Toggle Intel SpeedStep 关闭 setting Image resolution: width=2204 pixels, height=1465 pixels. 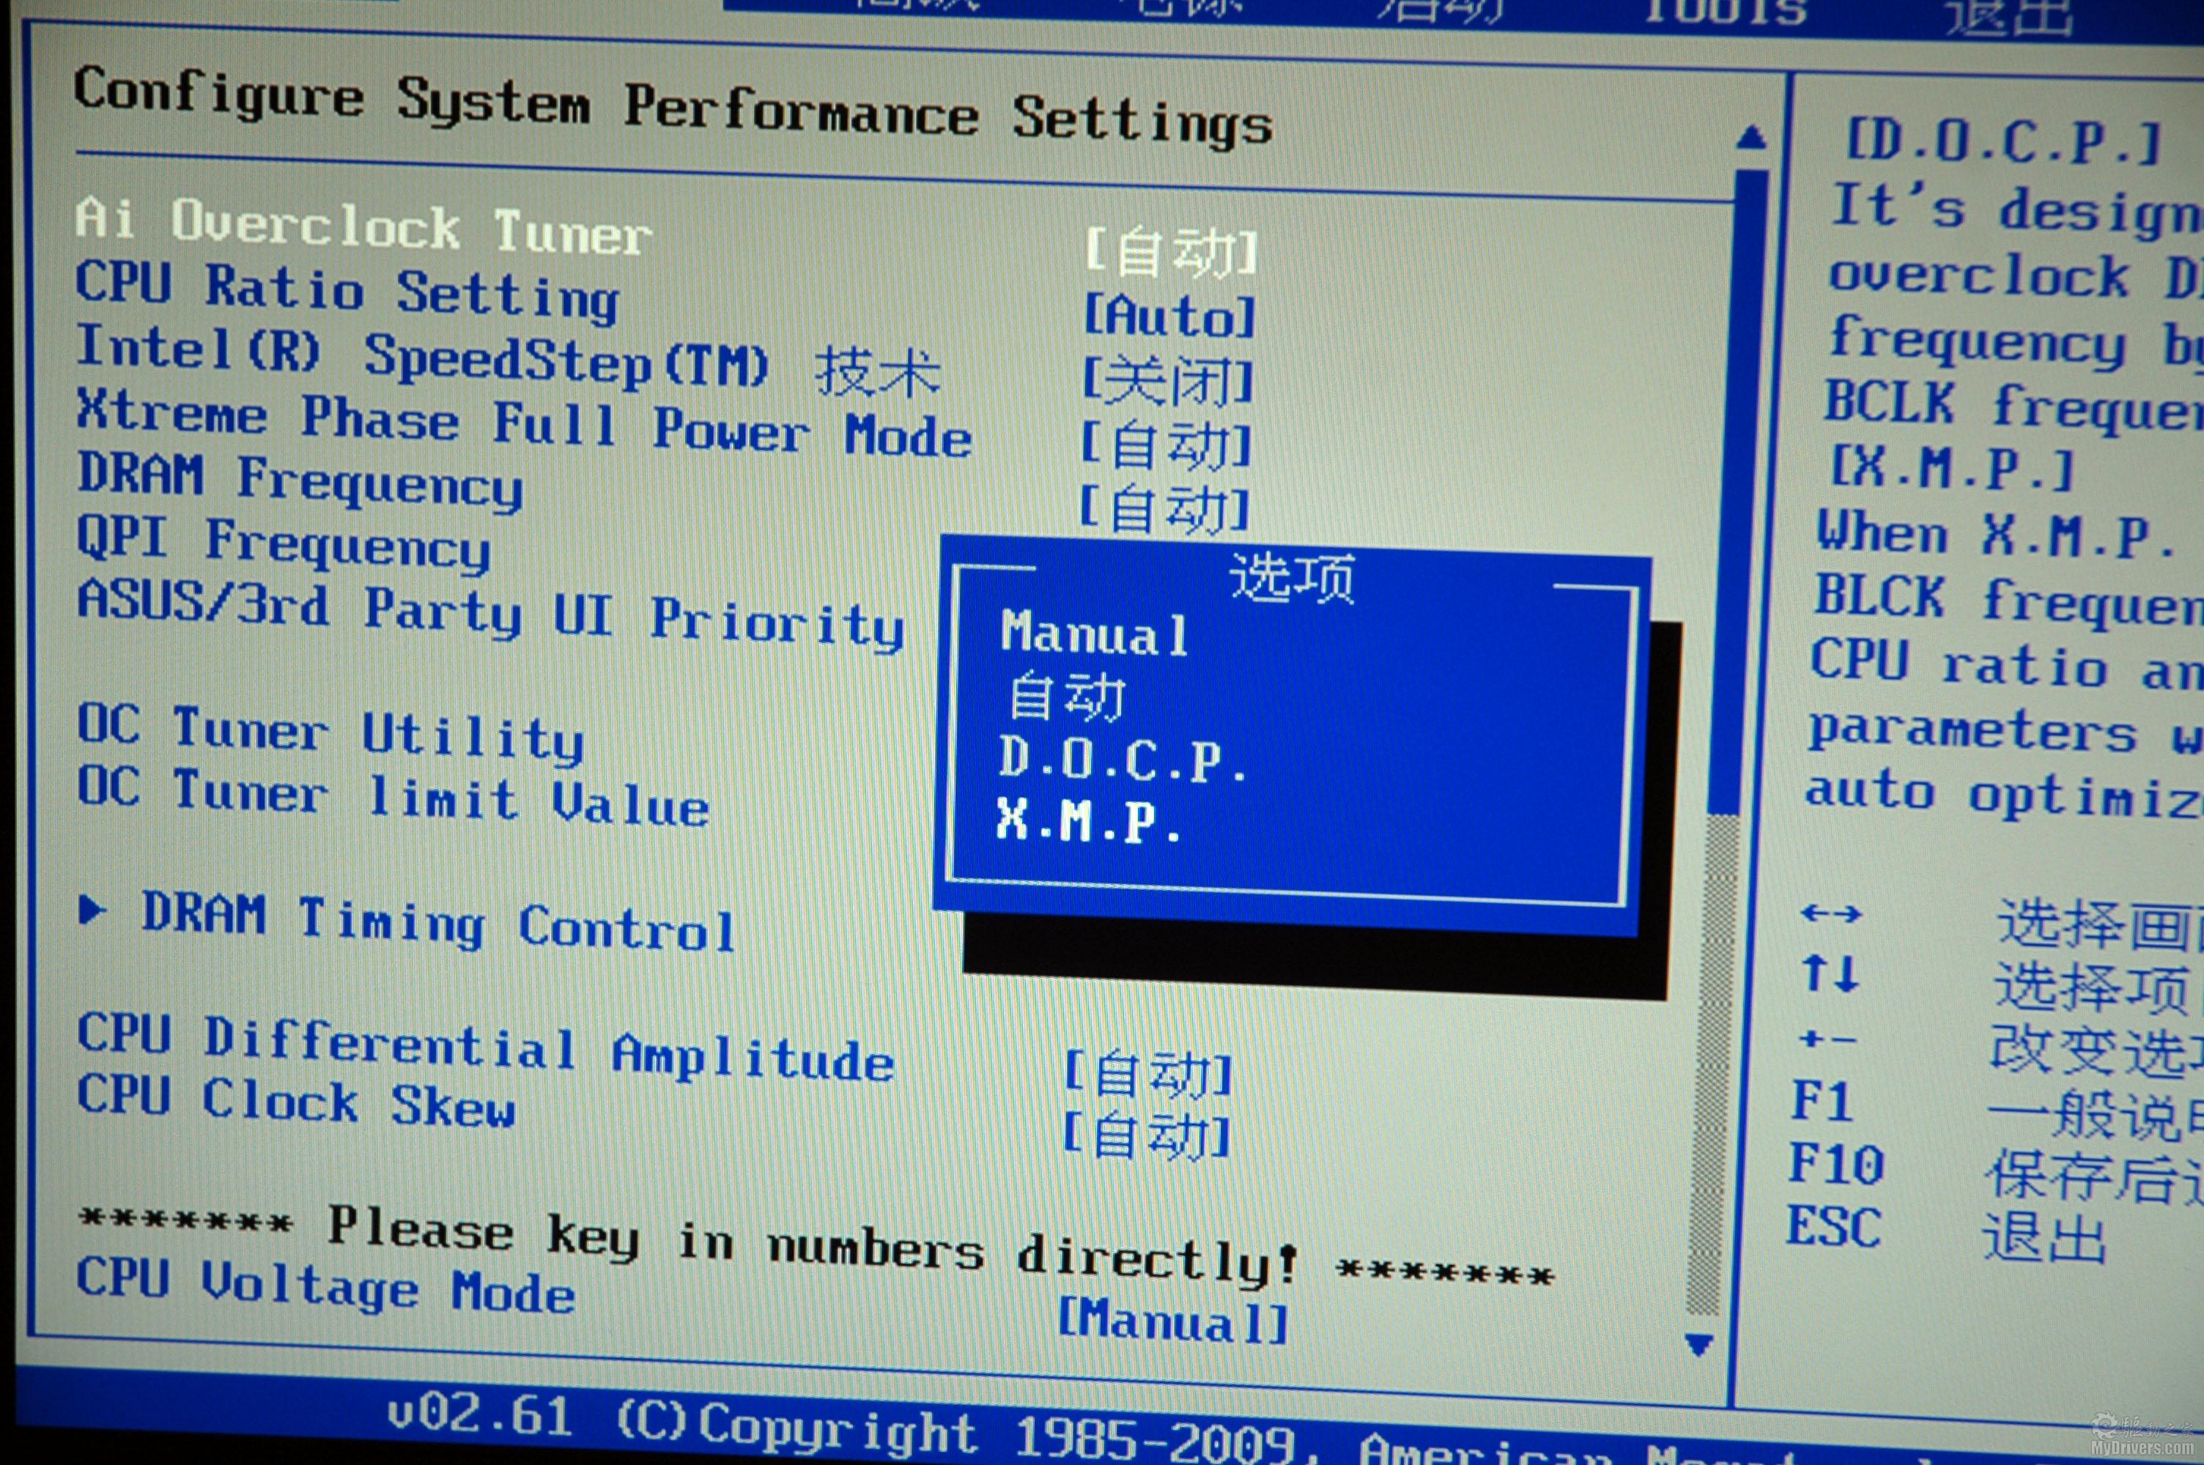coord(1167,381)
